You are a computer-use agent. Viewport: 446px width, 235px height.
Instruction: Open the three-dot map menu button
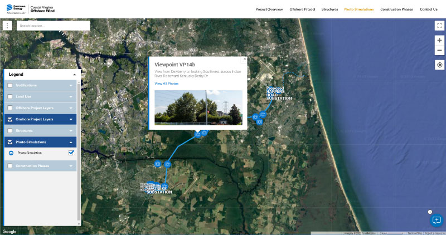coord(7,26)
